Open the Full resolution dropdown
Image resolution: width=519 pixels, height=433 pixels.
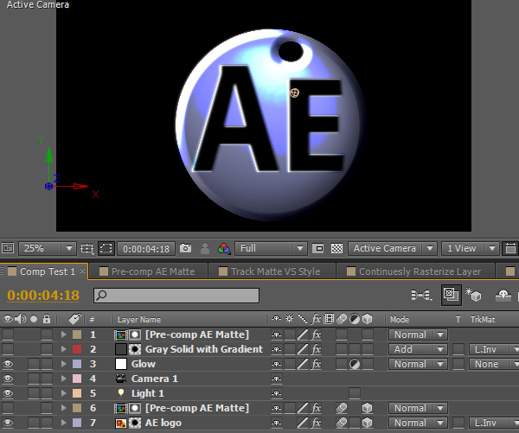(x=272, y=249)
